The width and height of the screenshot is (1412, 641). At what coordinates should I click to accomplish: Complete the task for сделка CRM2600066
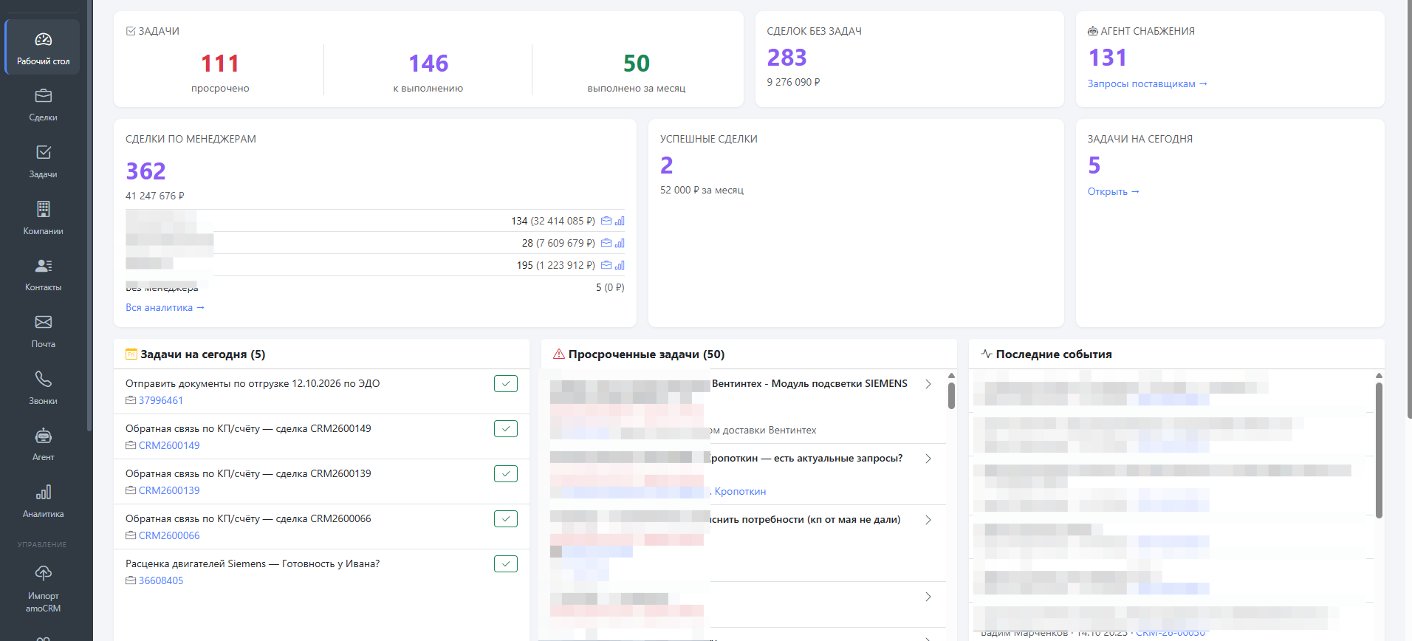[x=506, y=519]
